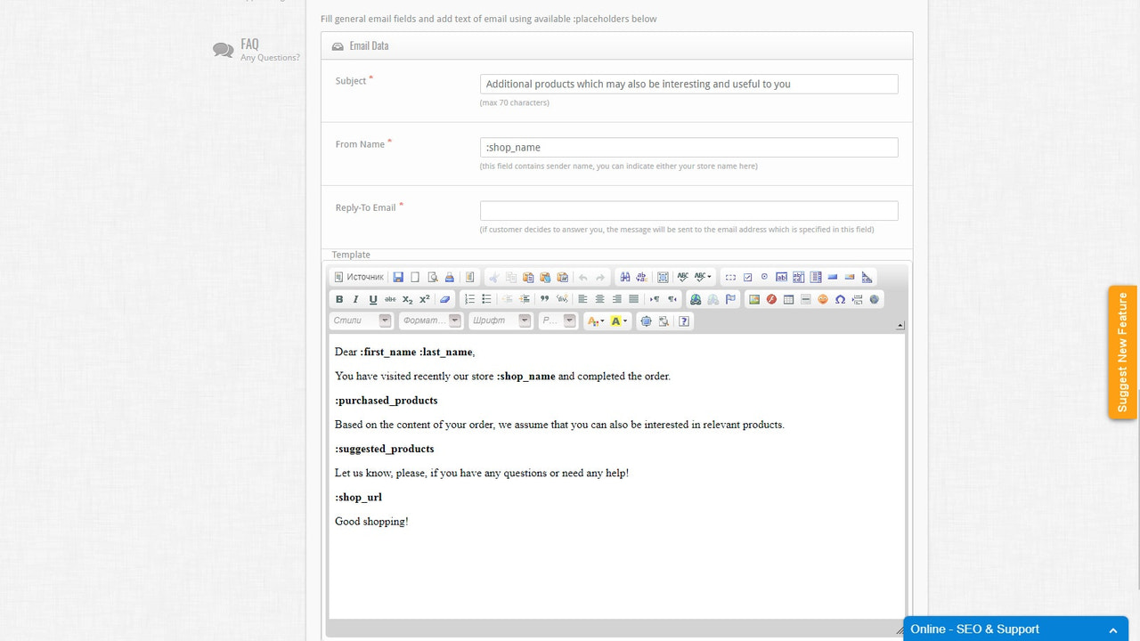Expand the Online - SEO & Support chat
Image resolution: width=1140 pixels, height=641 pixels.
pos(1015,629)
